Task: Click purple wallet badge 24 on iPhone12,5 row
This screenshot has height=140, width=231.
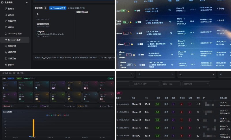Action: pyautogui.click(x=173, y=120)
